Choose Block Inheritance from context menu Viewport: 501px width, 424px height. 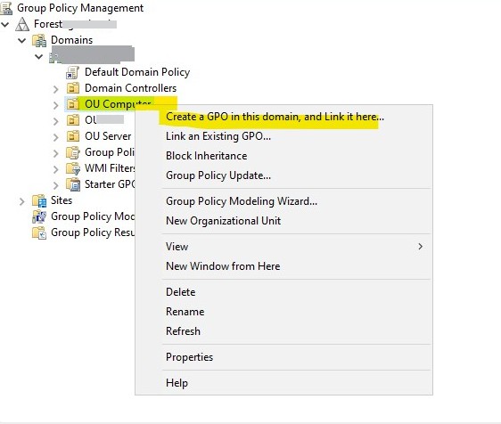pos(207,156)
